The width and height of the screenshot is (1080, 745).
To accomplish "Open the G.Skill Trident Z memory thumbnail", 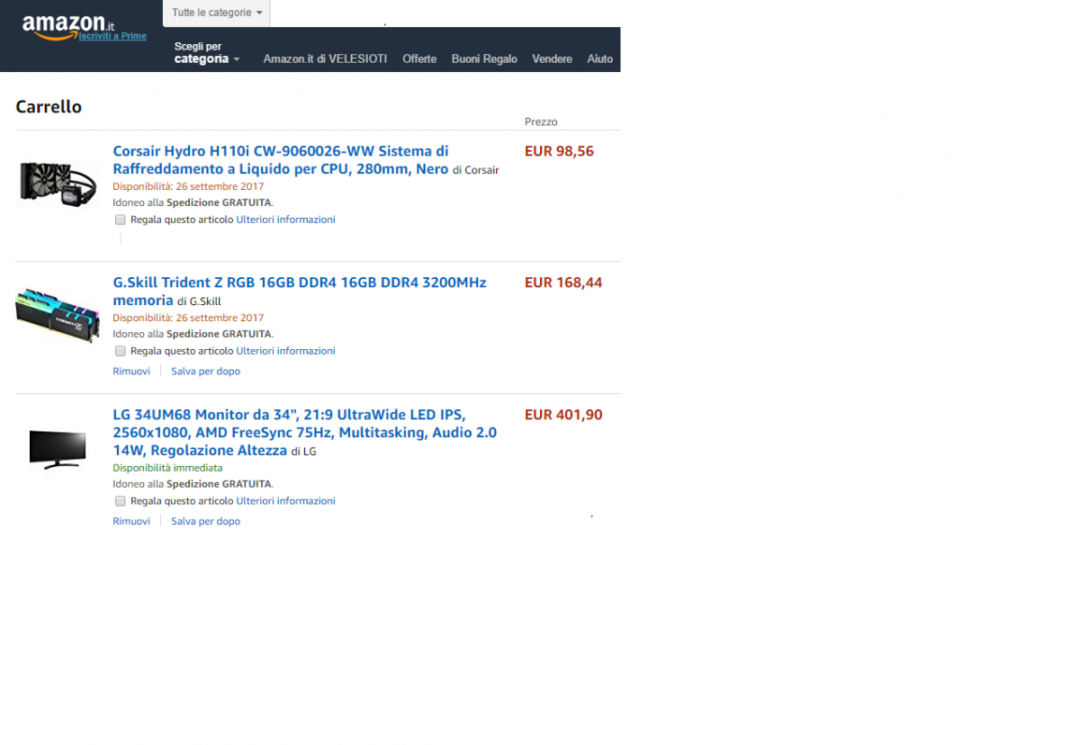I will 58,315.
